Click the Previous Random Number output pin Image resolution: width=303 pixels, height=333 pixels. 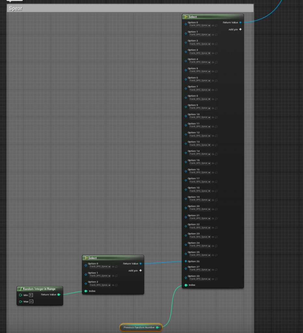coord(157,327)
